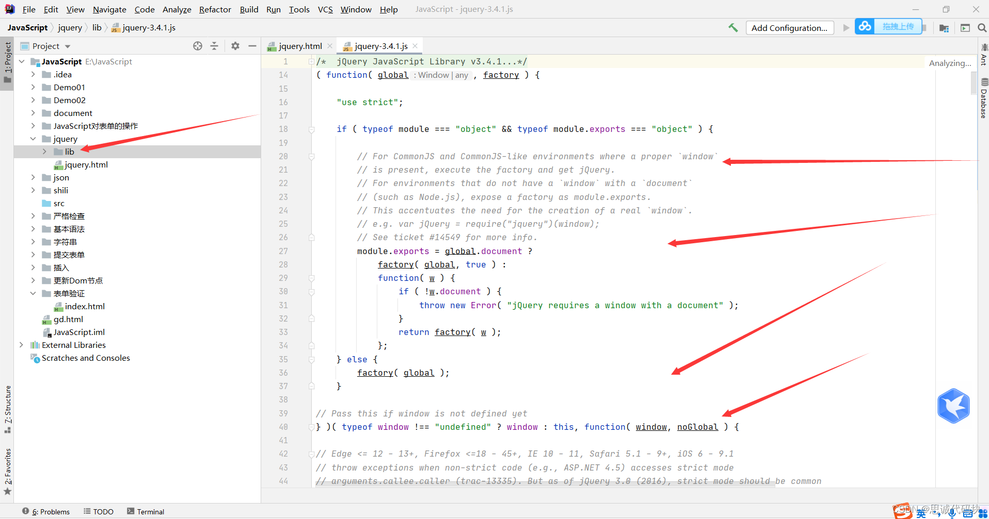The height and width of the screenshot is (519, 989).
Task: Select gd.html file in tree
Action: [x=62, y=319]
